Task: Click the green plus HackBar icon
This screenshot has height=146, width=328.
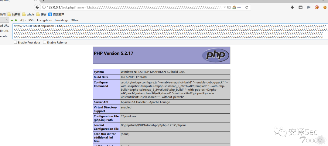Action: click(x=16, y=20)
